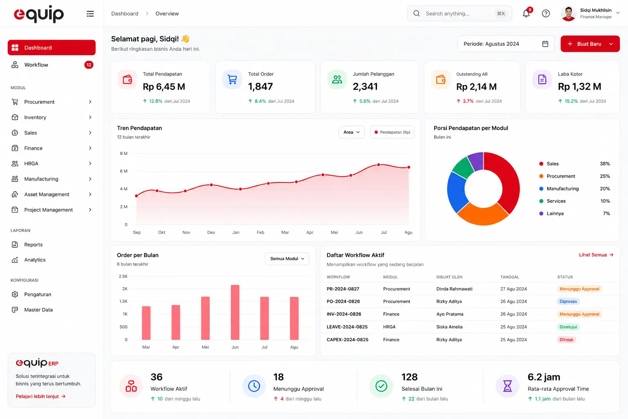Click the Diproses status badge
This screenshot has height=419, width=628.
tap(568, 302)
